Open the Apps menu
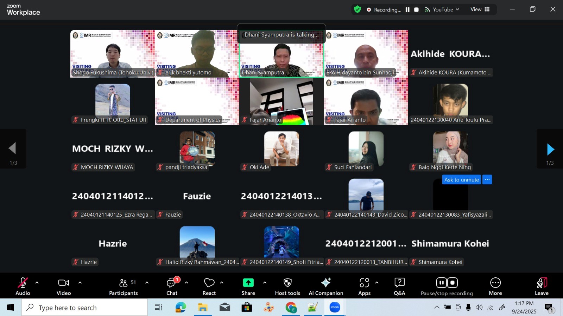This screenshot has width=563, height=316. (364, 286)
